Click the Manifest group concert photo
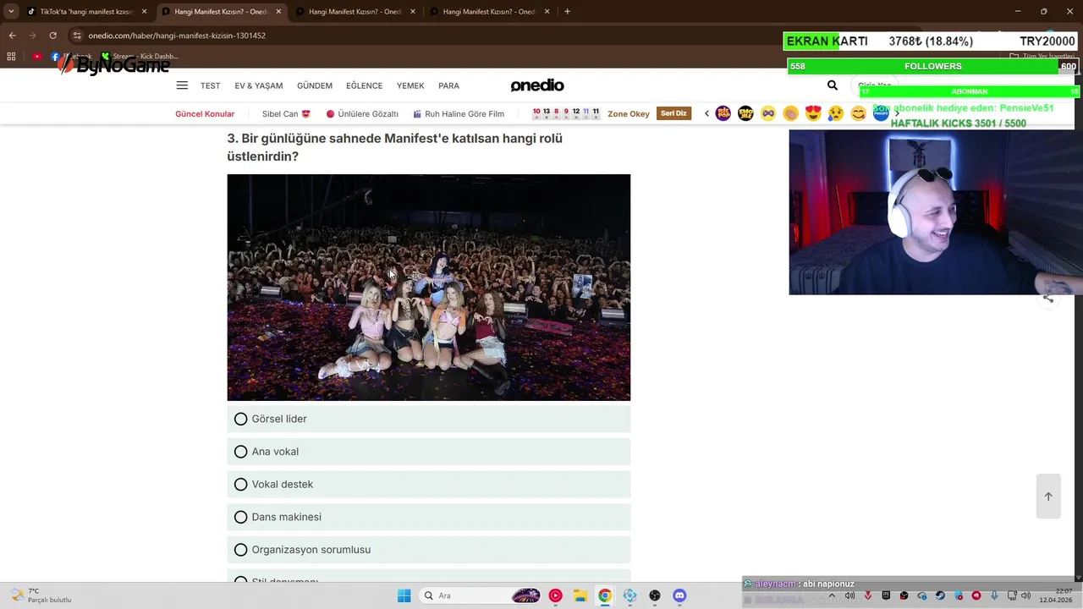This screenshot has width=1083, height=609. pos(429,288)
